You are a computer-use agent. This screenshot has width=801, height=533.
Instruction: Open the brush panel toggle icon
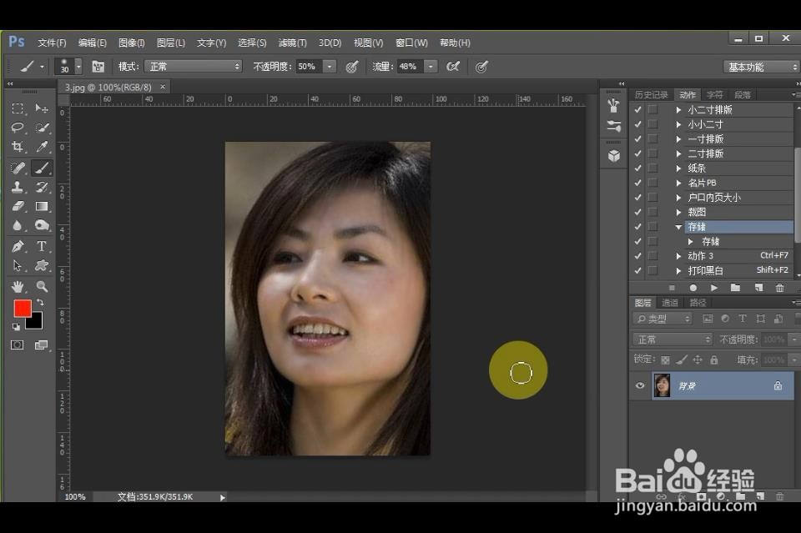(x=98, y=67)
